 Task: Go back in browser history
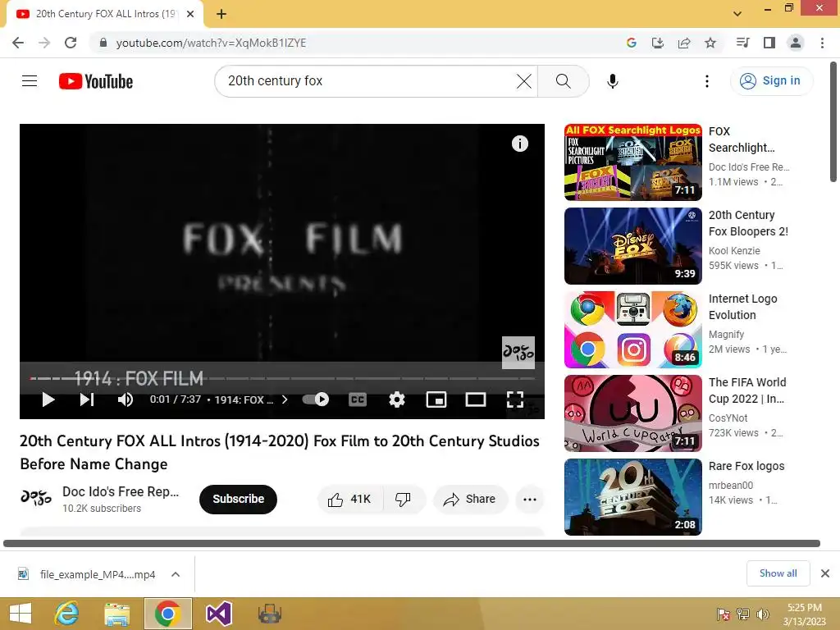click(x=18, y=43)
